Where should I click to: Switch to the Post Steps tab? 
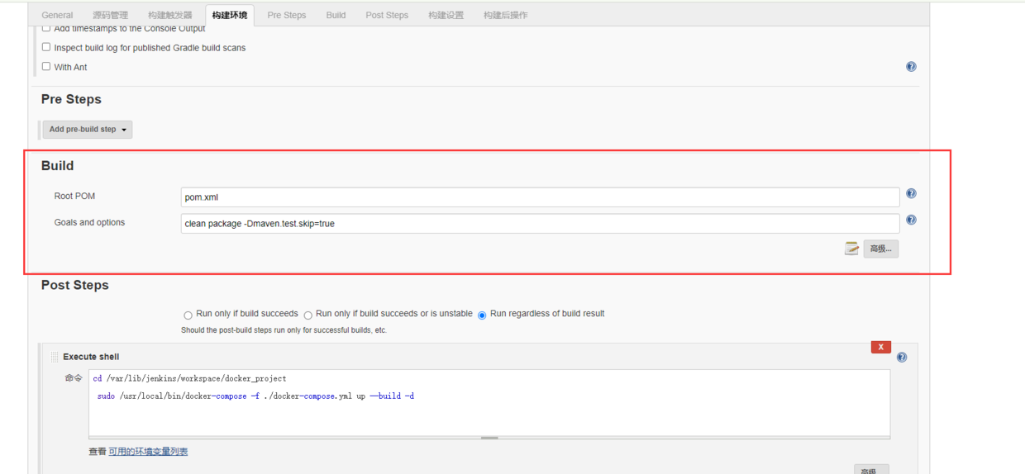[x=387, y=15]
